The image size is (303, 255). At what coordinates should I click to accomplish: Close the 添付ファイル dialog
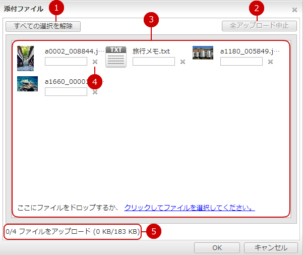294,9
